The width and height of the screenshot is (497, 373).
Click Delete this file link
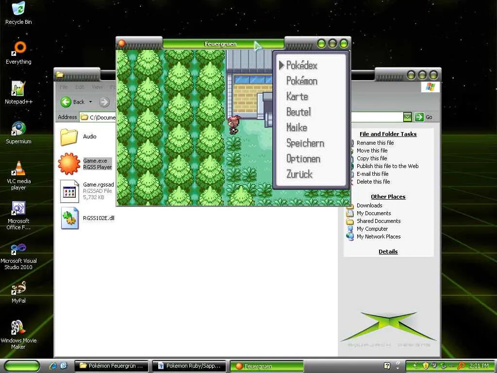[x=373, y=182]
